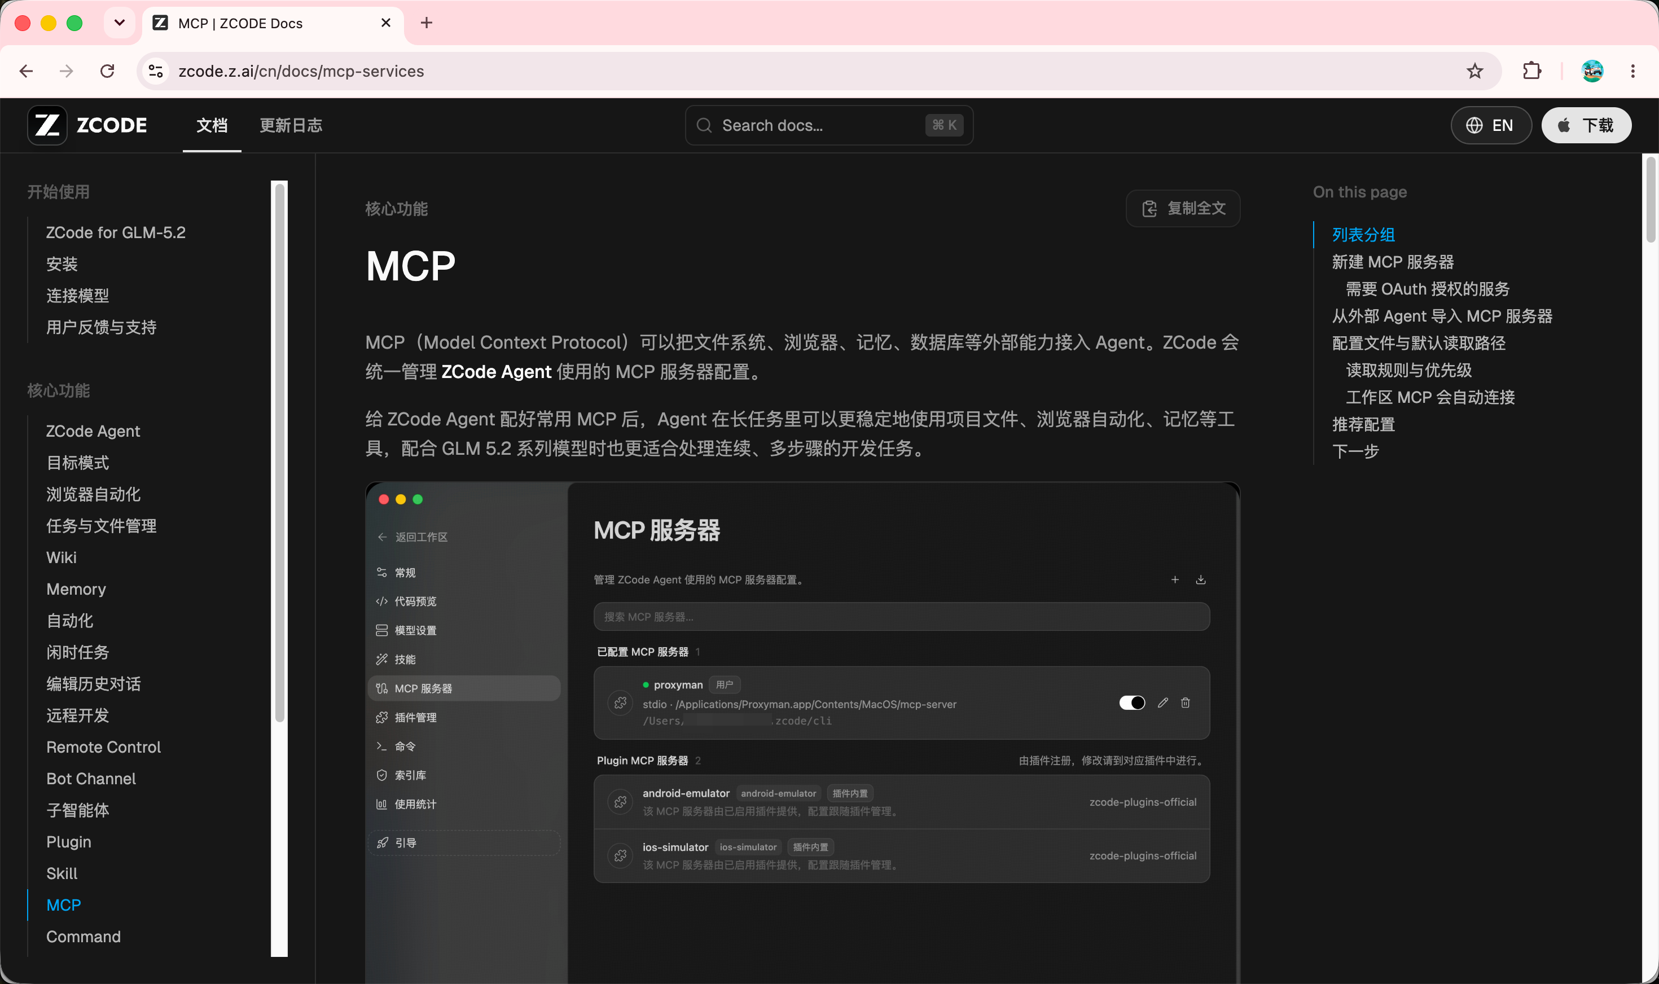Viewport: 1659px width, 984px height.
Task: Open the Bot Channel sidebar link
Action: click(x=91, y=779)
